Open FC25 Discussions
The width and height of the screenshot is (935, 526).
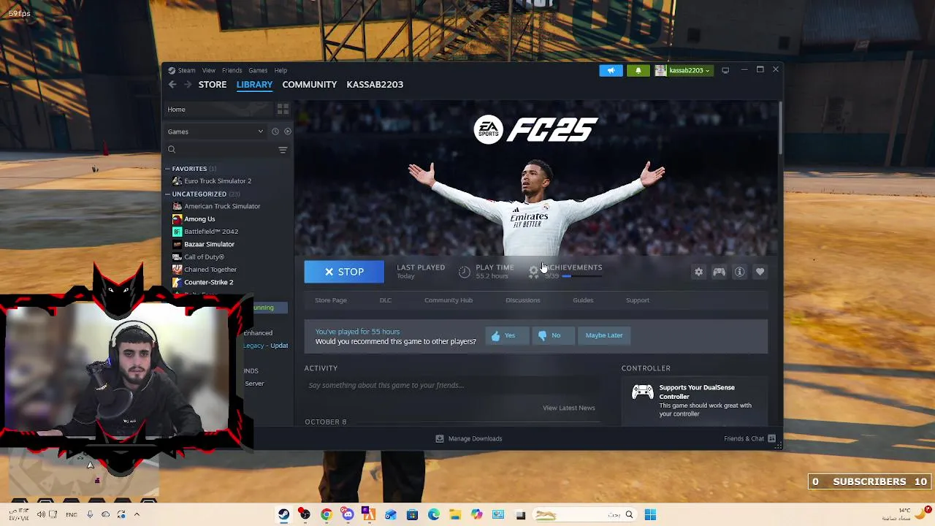tap(523, 300)
